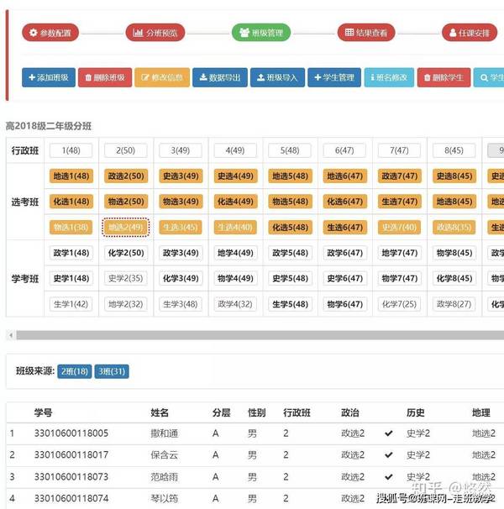Open elective class 地选8(45)
This screenshot has width=504, height=509.
(454, 202)
